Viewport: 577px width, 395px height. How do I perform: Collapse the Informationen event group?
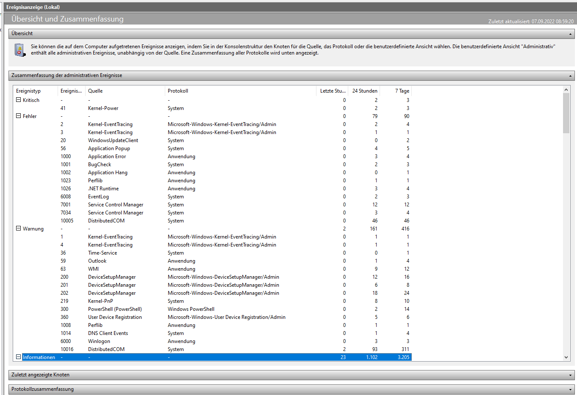point(18,357)
